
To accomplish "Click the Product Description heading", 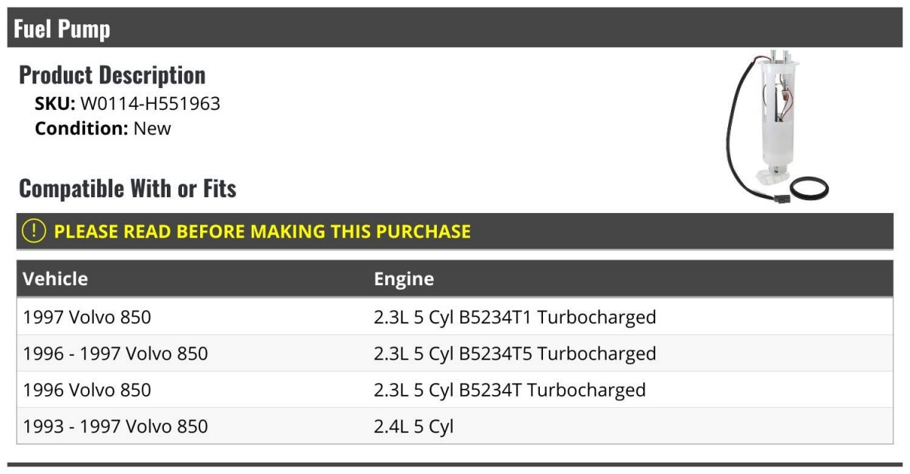I will click(112, 75).
